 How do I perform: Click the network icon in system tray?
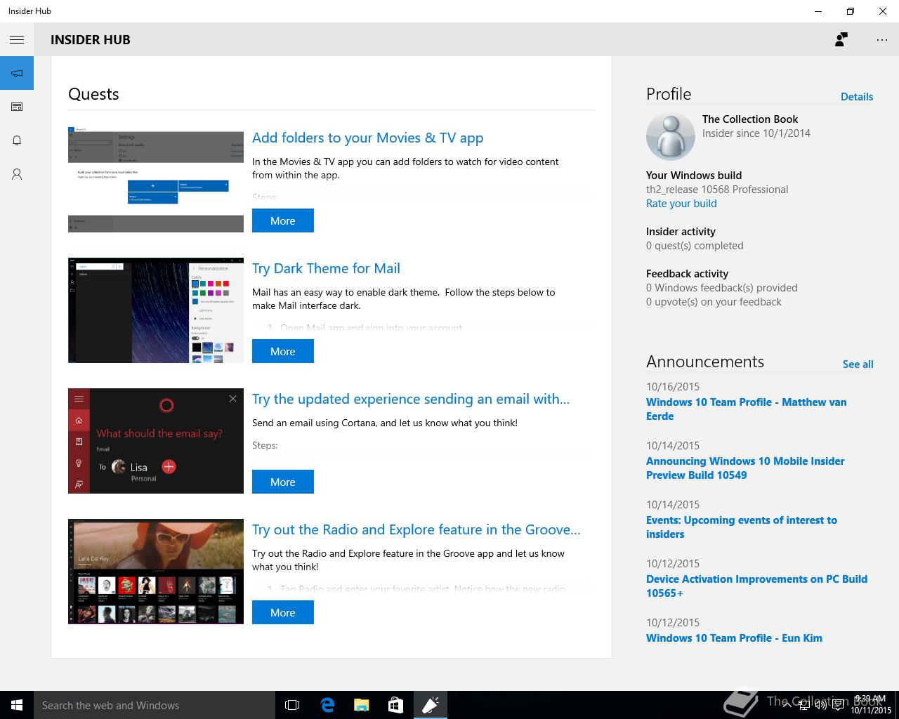point(805,705)
